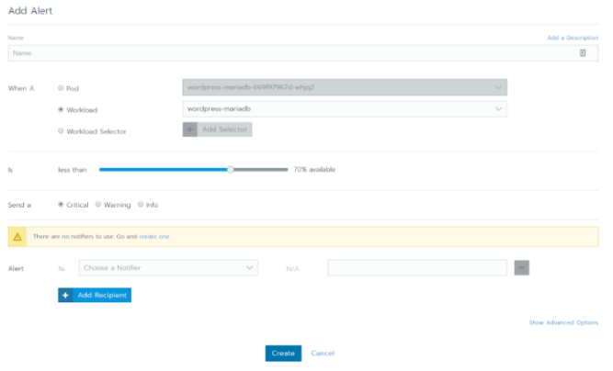613x371 pixels.
Task: Open the wordpress-mariadb workload dropdown
Action: (x=345, y=109)
